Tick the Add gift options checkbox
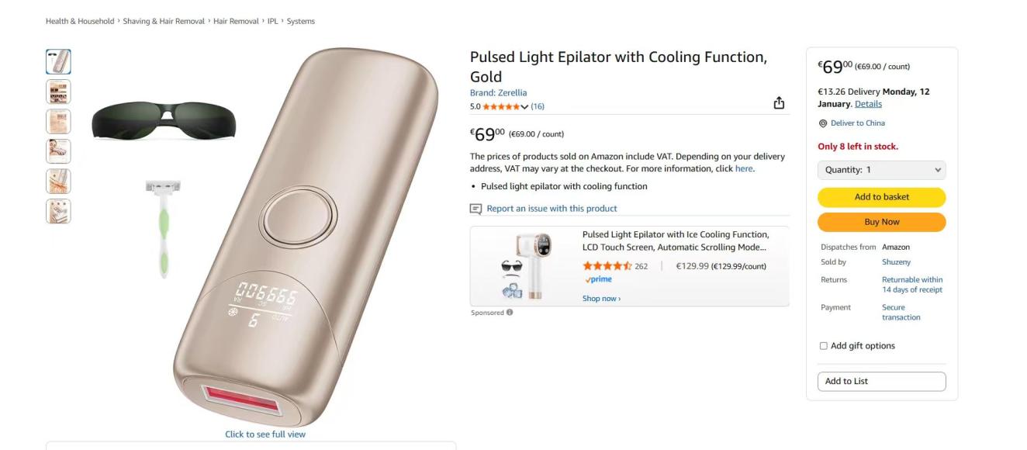This screenshot has height=450, width=1027. click(x=824, y=346)
